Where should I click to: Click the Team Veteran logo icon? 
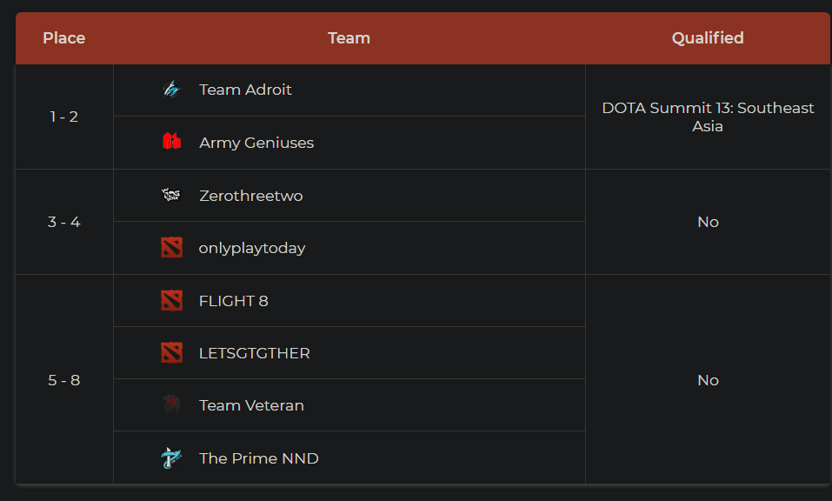[x=171, y=405]
